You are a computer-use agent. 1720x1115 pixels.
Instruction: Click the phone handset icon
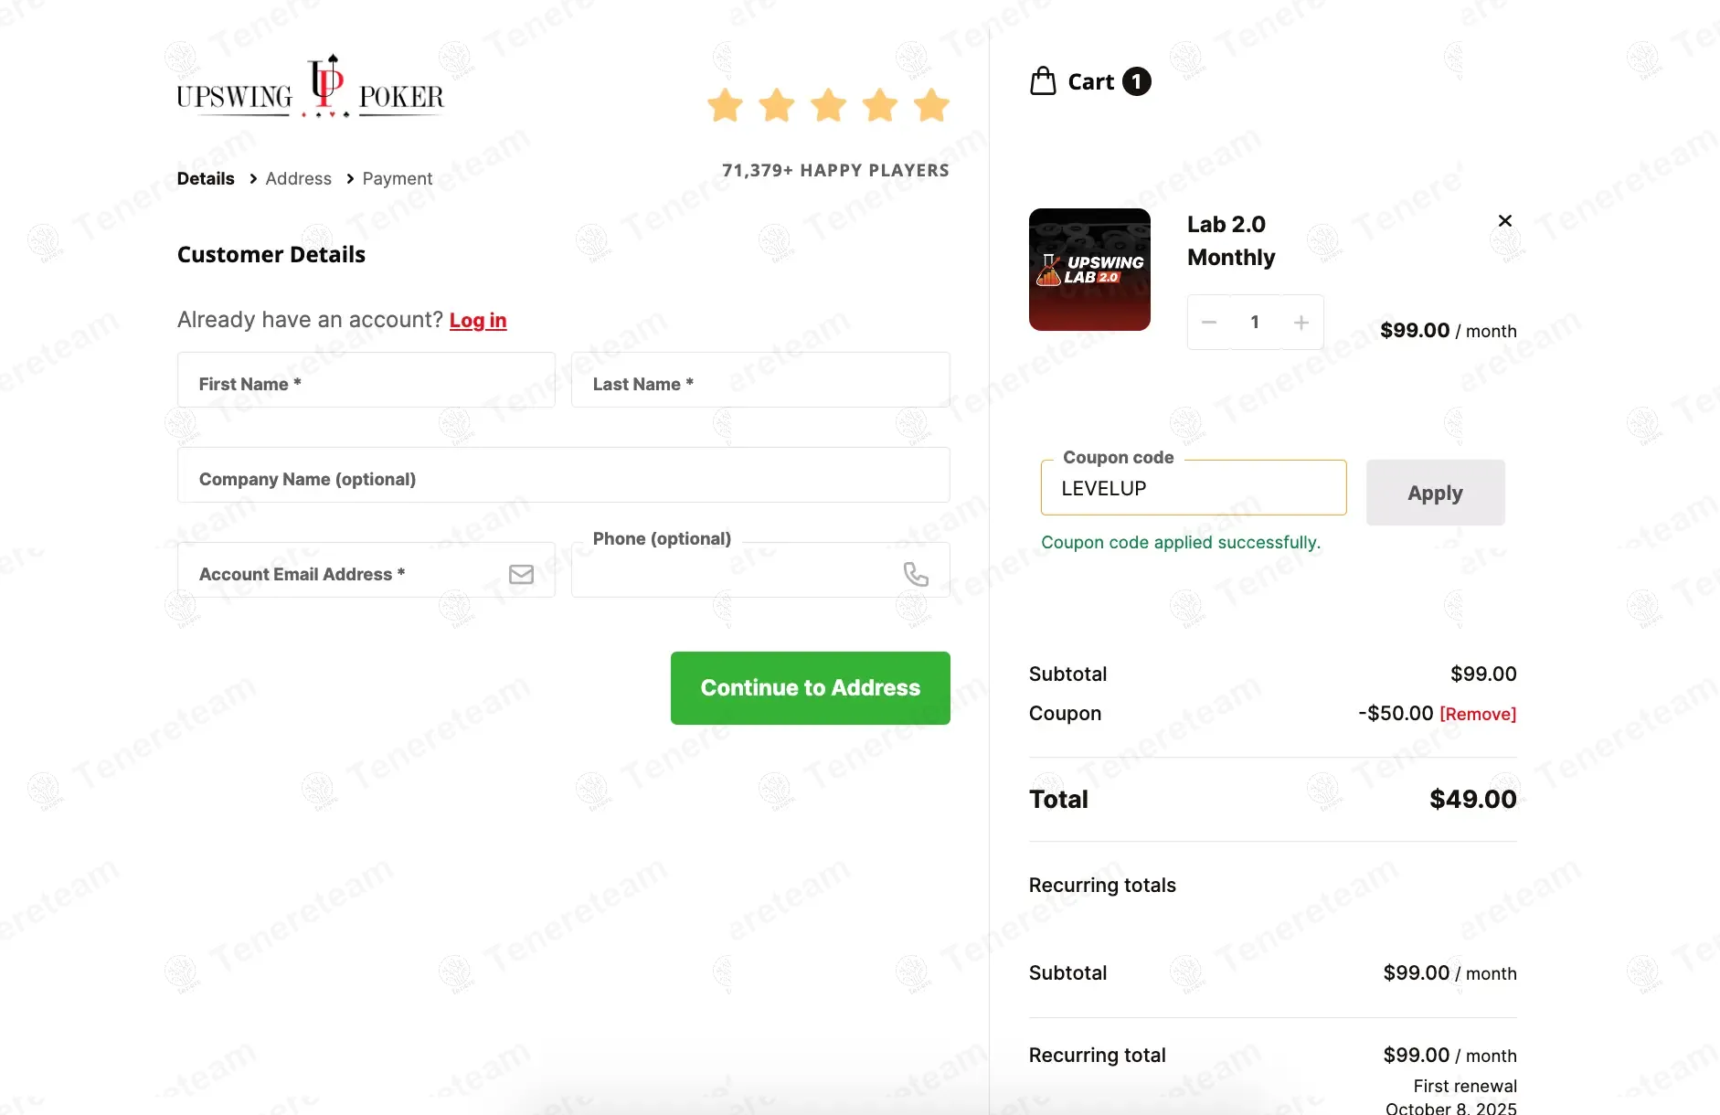916,574
